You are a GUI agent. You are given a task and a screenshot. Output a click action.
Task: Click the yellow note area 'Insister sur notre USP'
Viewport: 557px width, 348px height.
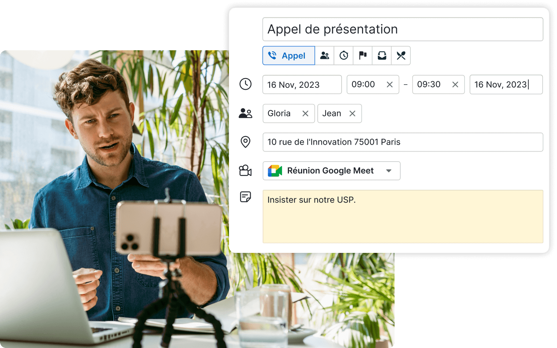pyautogui.click(x=402, y=217)
